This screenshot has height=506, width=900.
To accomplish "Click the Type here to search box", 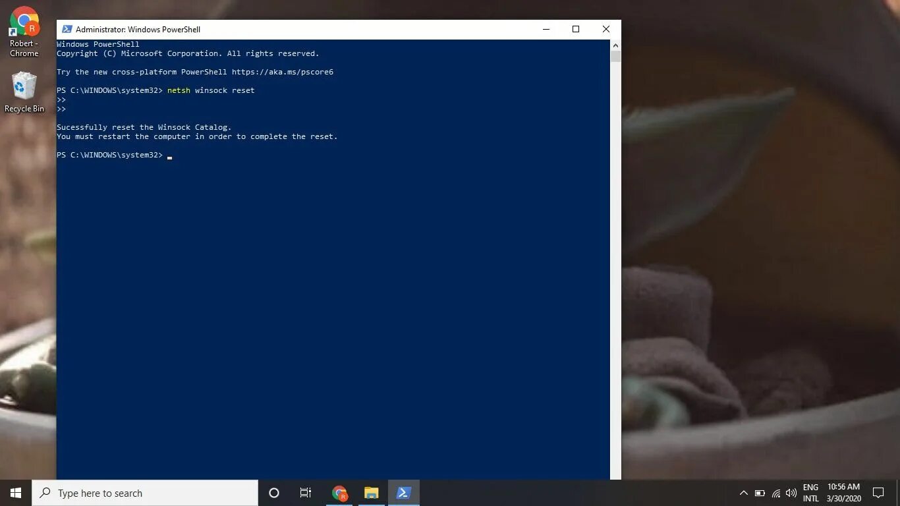I will point(145,493).
